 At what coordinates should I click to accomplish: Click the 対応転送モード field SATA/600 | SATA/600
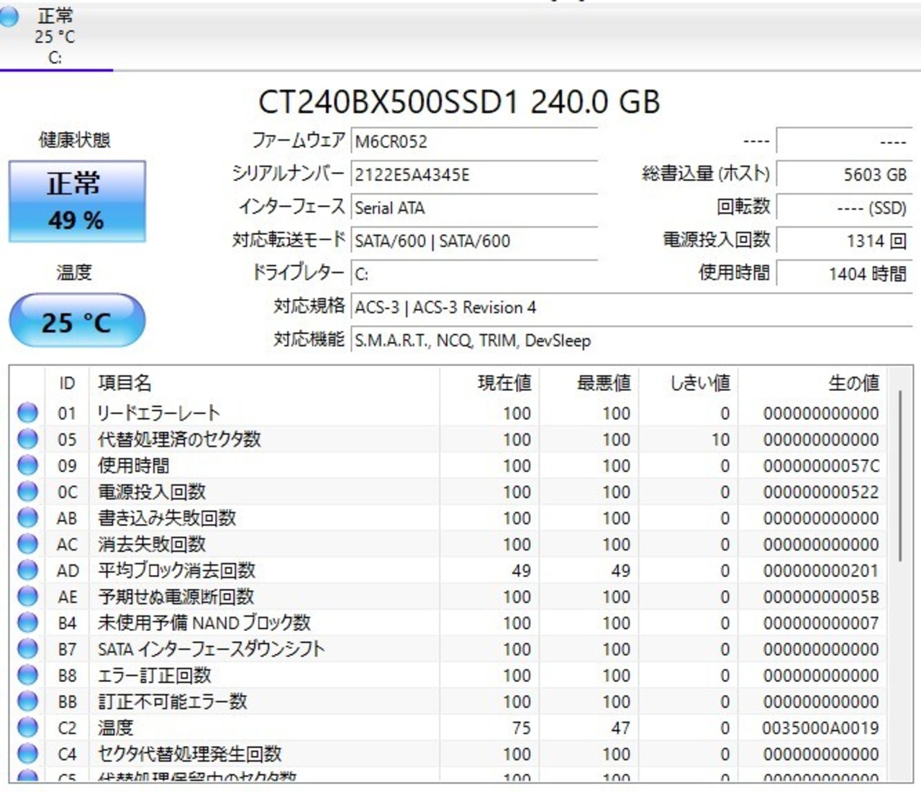coord(474,241)
